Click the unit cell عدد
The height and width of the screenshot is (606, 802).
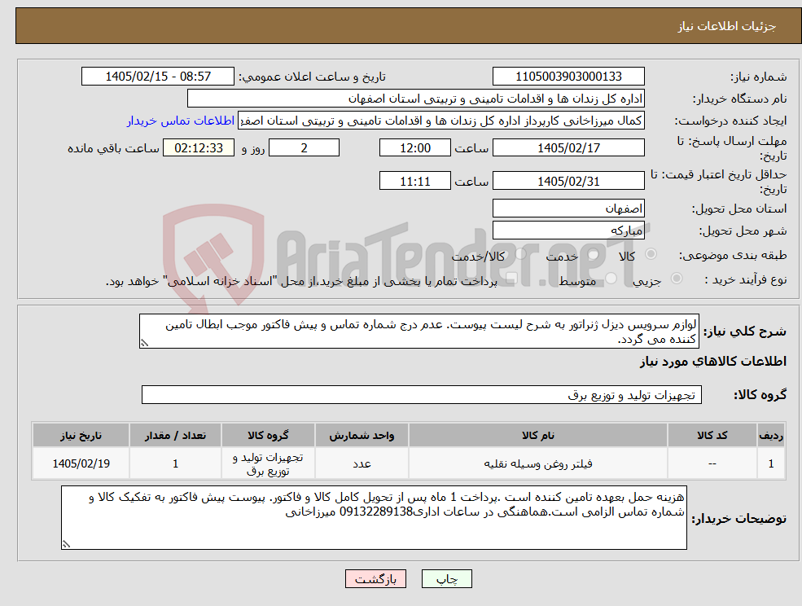(x=362, y=463)
